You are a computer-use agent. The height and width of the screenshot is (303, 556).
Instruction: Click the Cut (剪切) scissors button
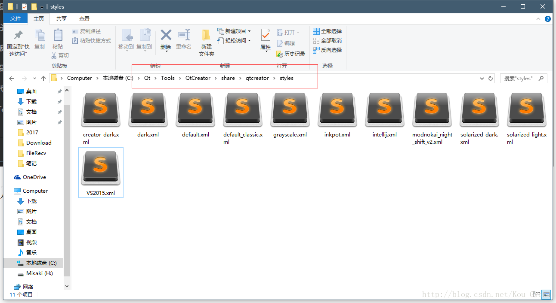point(60,55)
